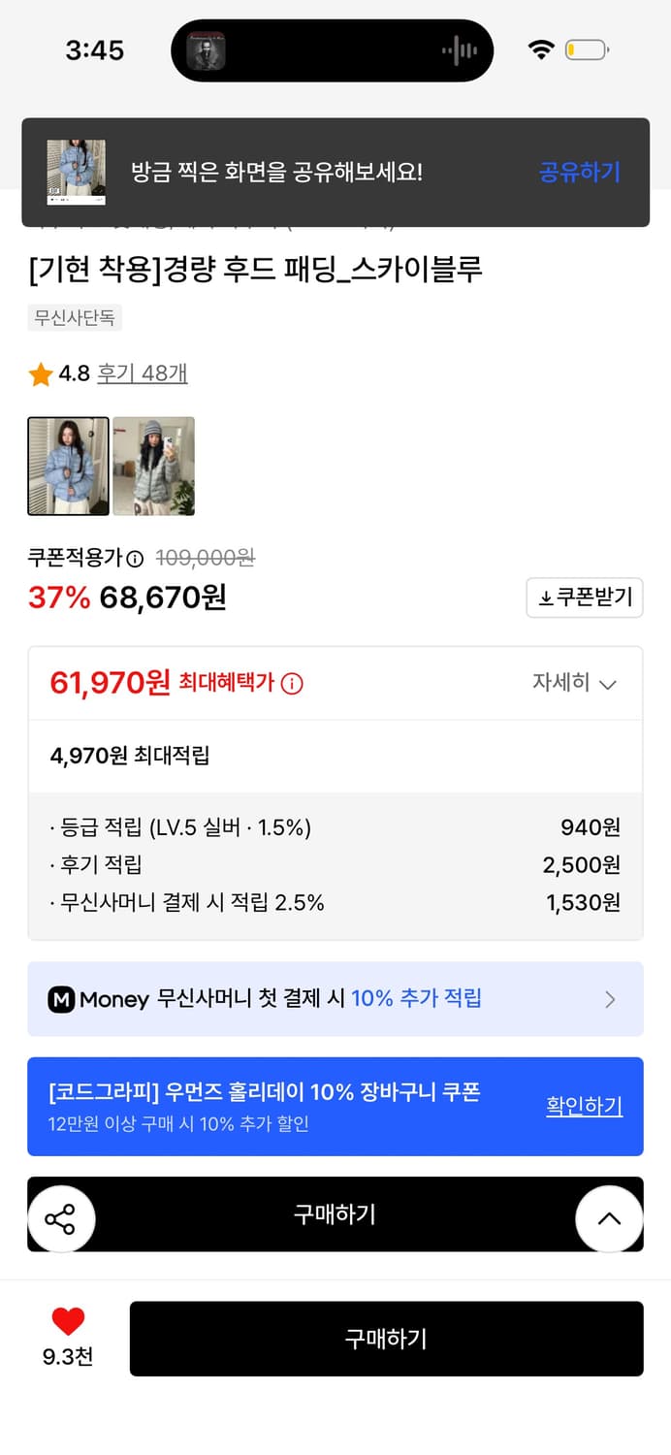Open the 후기 48개 reviews link
The width and height of the screenshot is (671, 1455).
pos(143,372)
